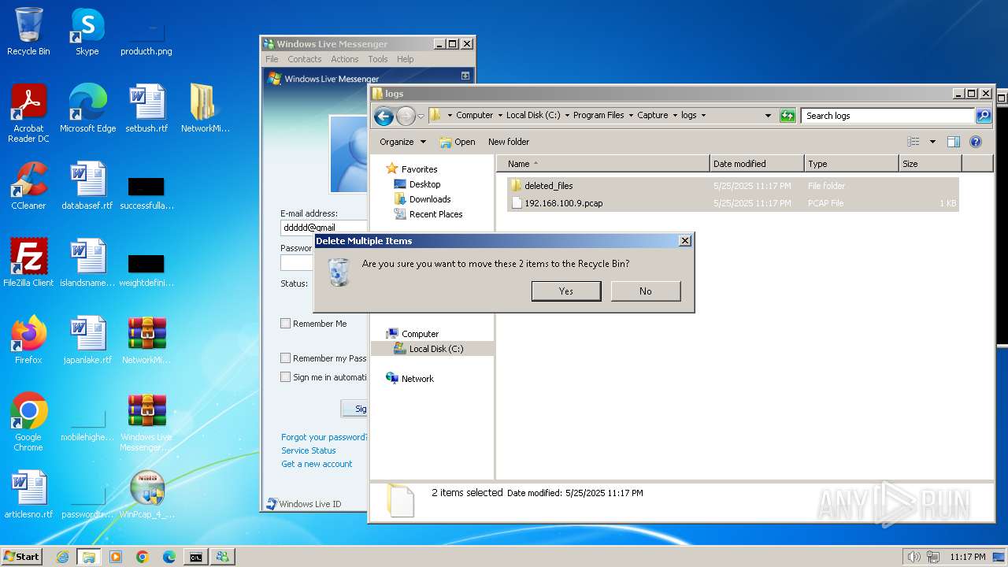Open the Start menu
This screenshot has height=567, width=1008.
22,556
